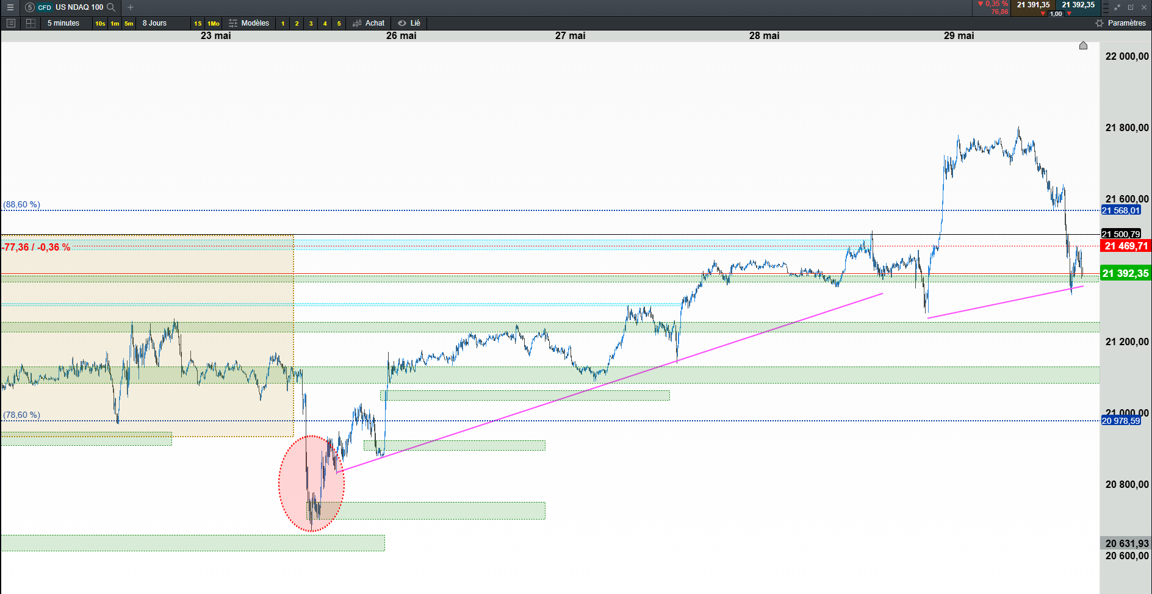
Task: Detach the chart into a new window
Action: 1131,7
